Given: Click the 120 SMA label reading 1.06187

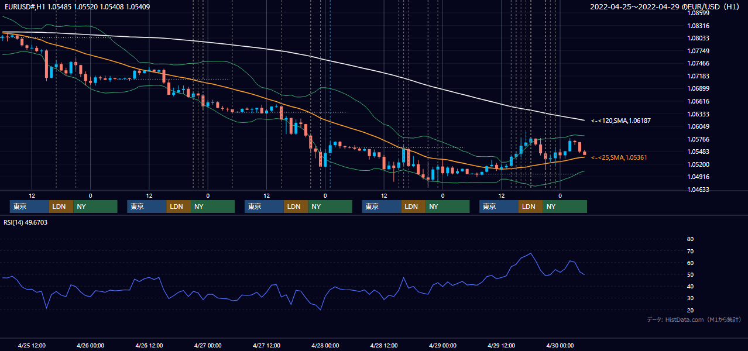Looking at the screenshot, I should pyautogui.click(x=620, y=121).
